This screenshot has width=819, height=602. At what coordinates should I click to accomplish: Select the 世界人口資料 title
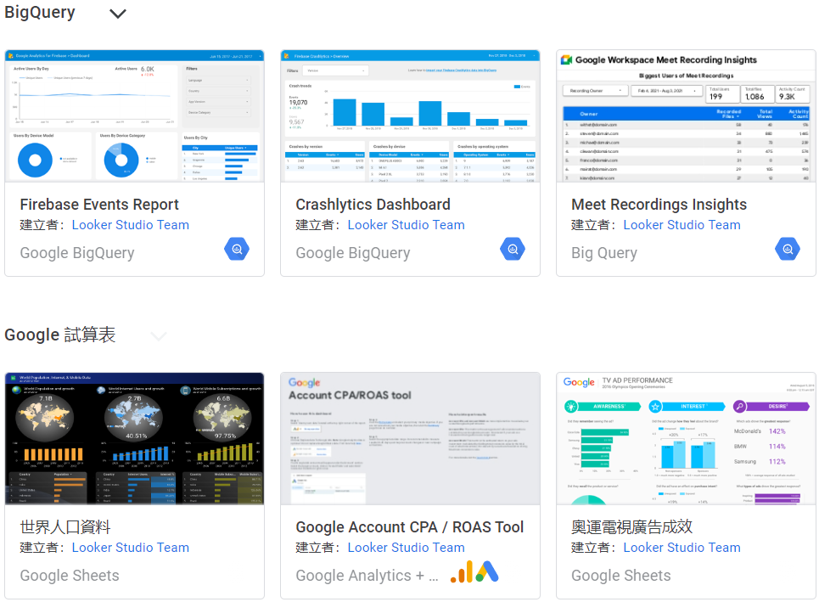click(x=65, y=526)
